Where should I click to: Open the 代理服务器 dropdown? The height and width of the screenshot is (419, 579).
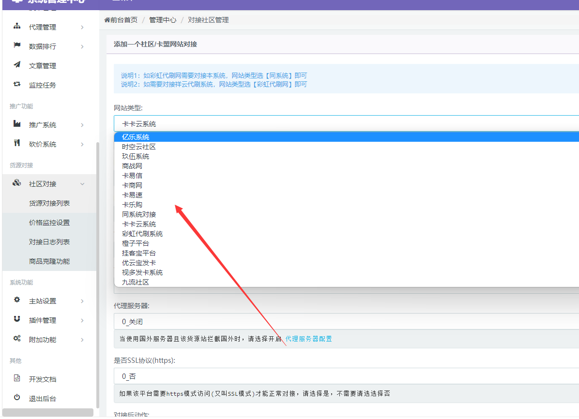tap(346, 321)
